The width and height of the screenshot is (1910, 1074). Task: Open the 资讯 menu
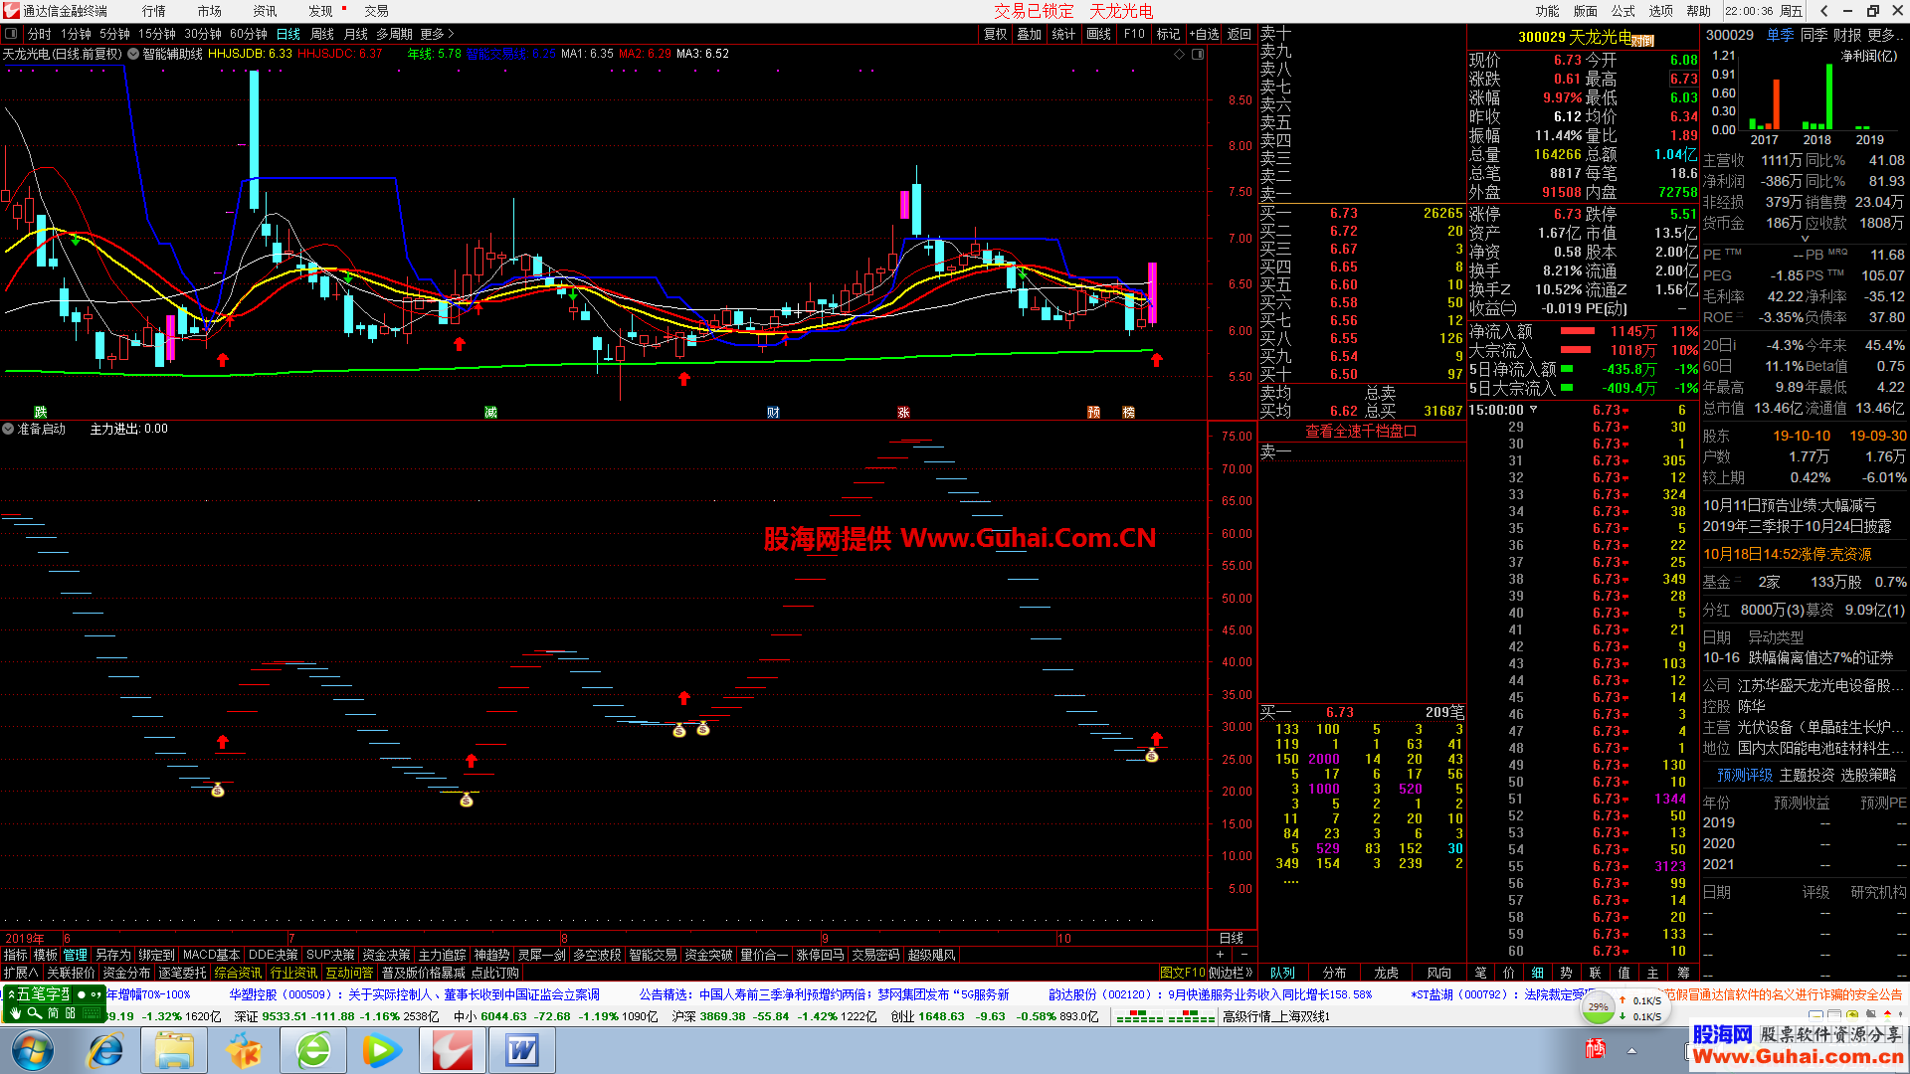pos(265,11)
